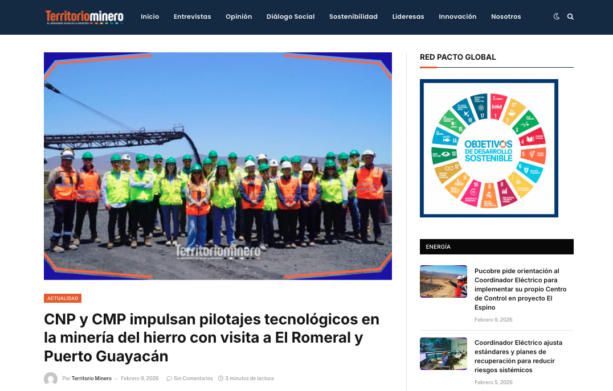Image resolution: width=613 pixels, height=391 pixels.
Task: Go to the Innovación page
Action: click(x=457, y=17)
